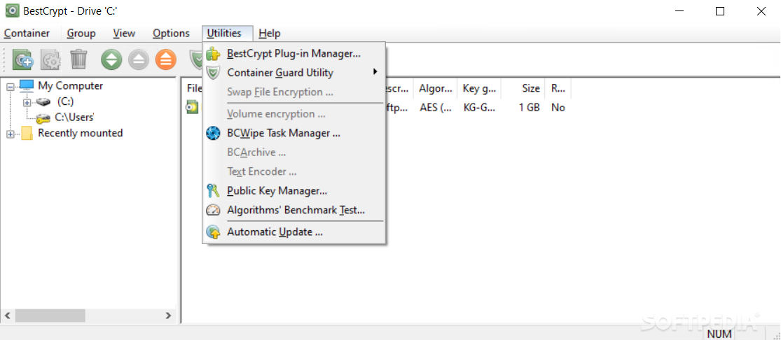Click the C: hard drive icon
The height and width of the screenshot is (340, 781).
[43, 101]
